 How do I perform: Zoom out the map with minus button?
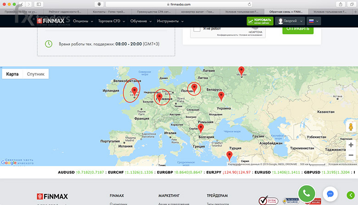point(351,155)
